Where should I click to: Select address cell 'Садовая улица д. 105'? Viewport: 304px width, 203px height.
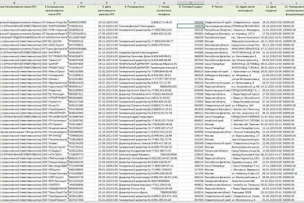[x=245, y=162]
